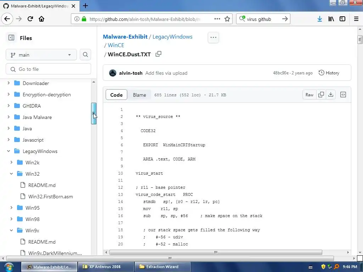
Task: Switch to XP Antivirus 2008 taskbar window
Action: [x=106, y=267]
